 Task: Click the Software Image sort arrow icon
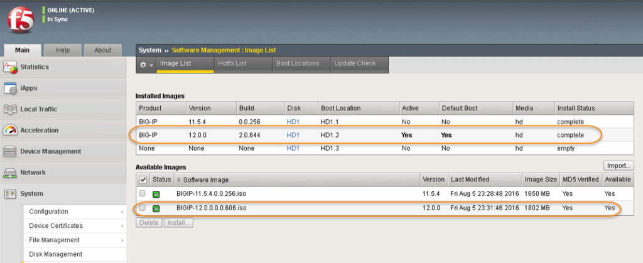coord(179,180)
